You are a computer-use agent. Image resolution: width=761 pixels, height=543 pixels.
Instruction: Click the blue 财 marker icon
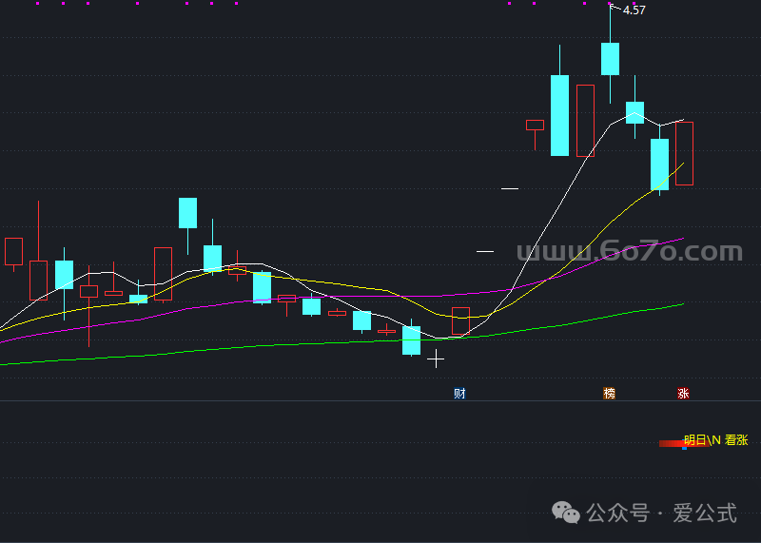pyautogui.click(x=460, y=394)
